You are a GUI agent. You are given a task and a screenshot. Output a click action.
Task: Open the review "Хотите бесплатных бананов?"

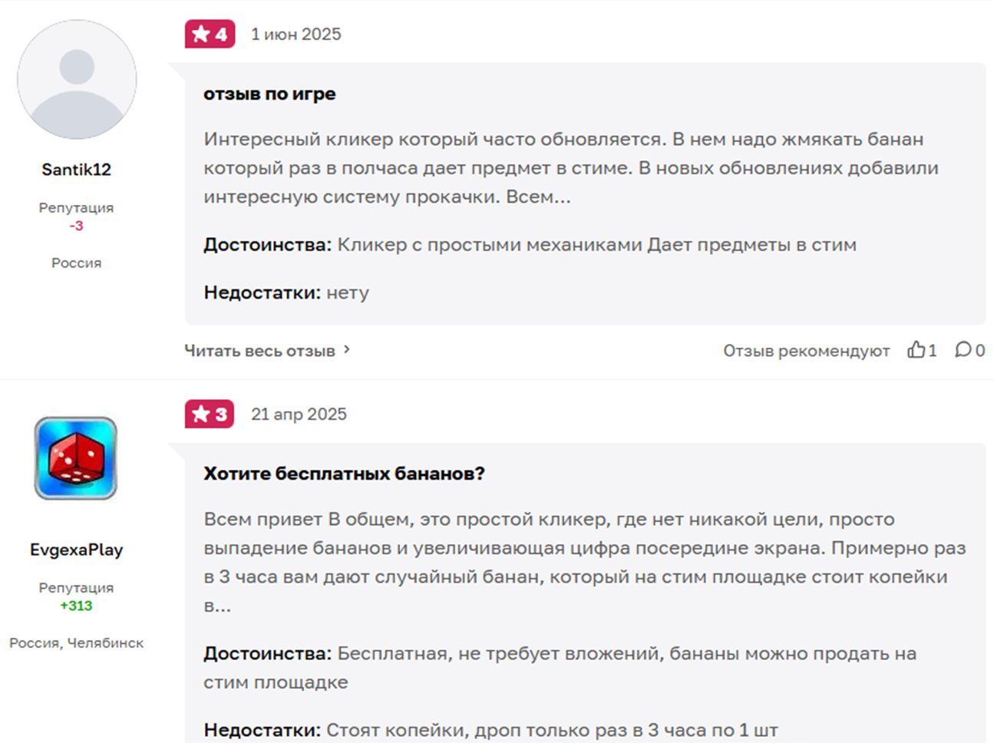coord(344,474)
